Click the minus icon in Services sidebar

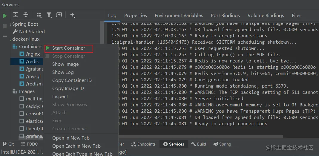coord(5,36)
